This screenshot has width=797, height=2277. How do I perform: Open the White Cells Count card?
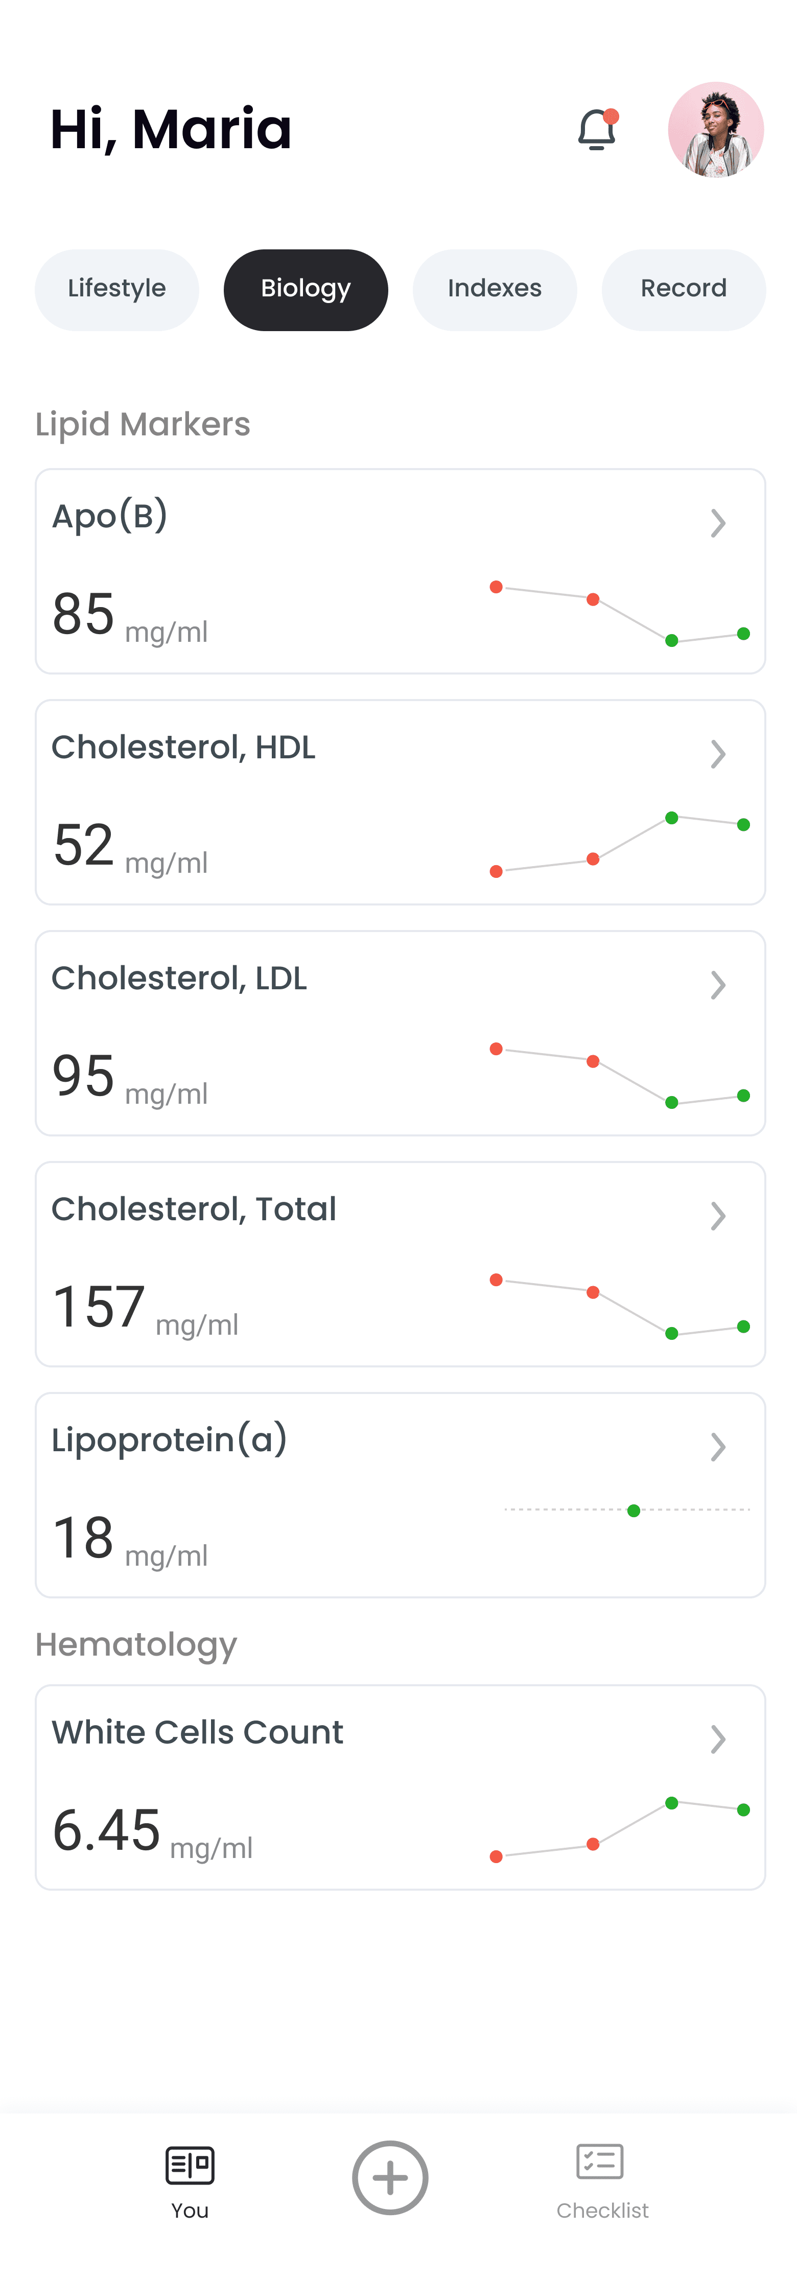point(400,1787)
